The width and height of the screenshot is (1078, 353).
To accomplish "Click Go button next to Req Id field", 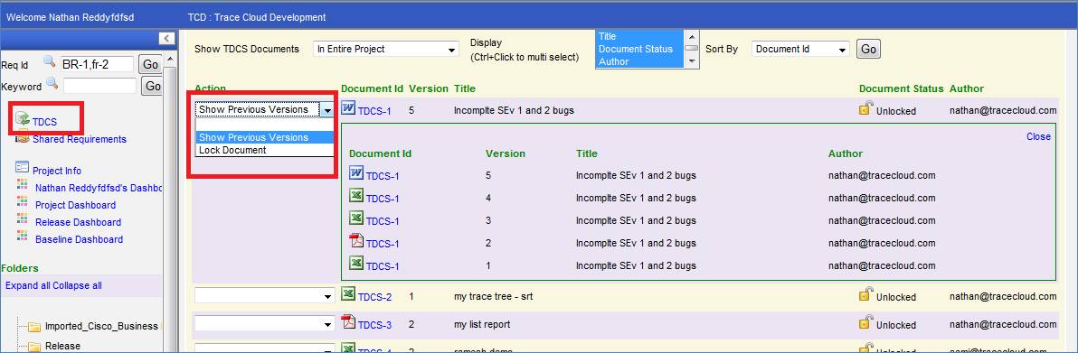I will [150, 65].
